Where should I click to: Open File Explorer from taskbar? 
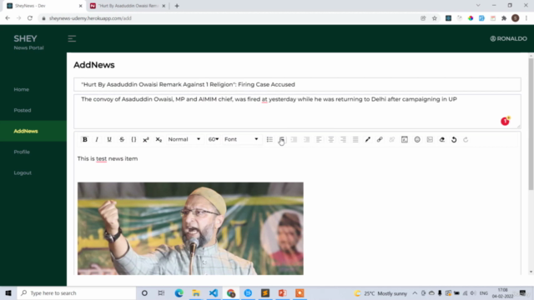coord(196,292)
